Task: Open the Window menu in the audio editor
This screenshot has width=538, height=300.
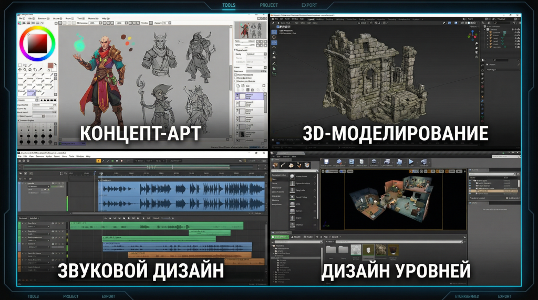Action: pyautogui.click(x=80, y=156)
